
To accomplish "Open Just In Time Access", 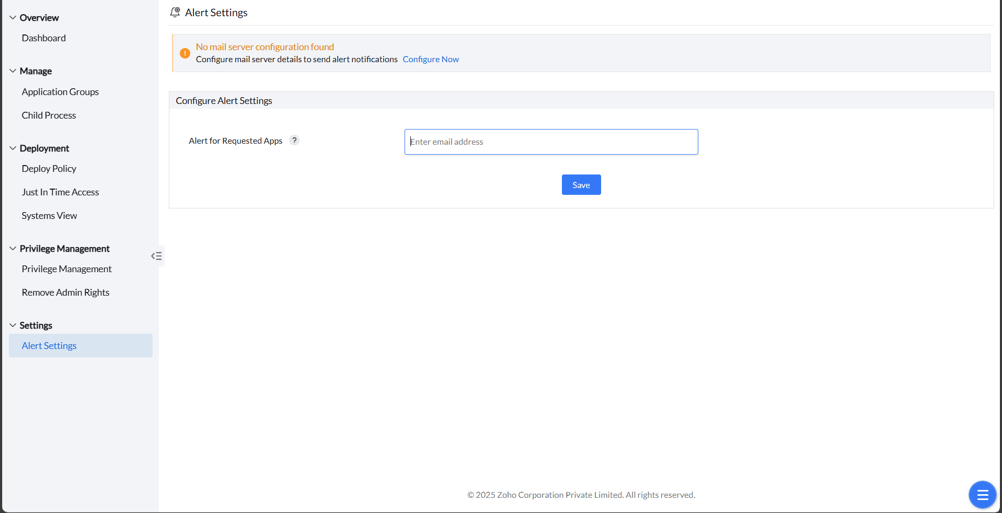I will click(x=60, y=192).
